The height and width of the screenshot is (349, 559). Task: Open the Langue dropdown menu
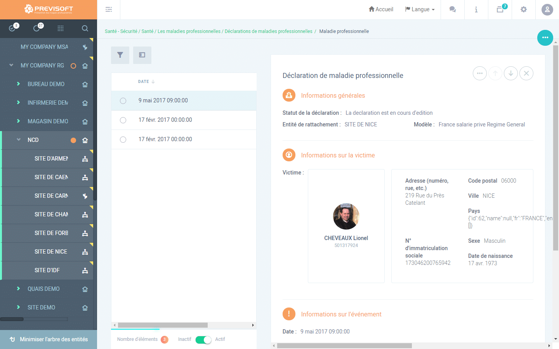pos(420,9)
